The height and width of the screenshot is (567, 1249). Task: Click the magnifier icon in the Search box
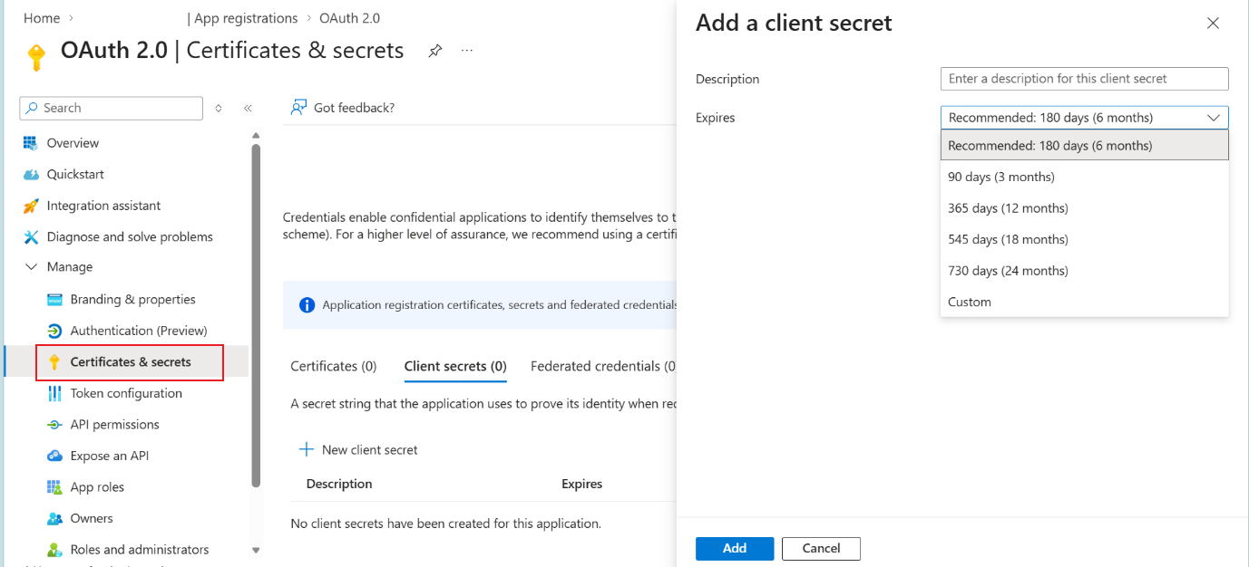32,108
